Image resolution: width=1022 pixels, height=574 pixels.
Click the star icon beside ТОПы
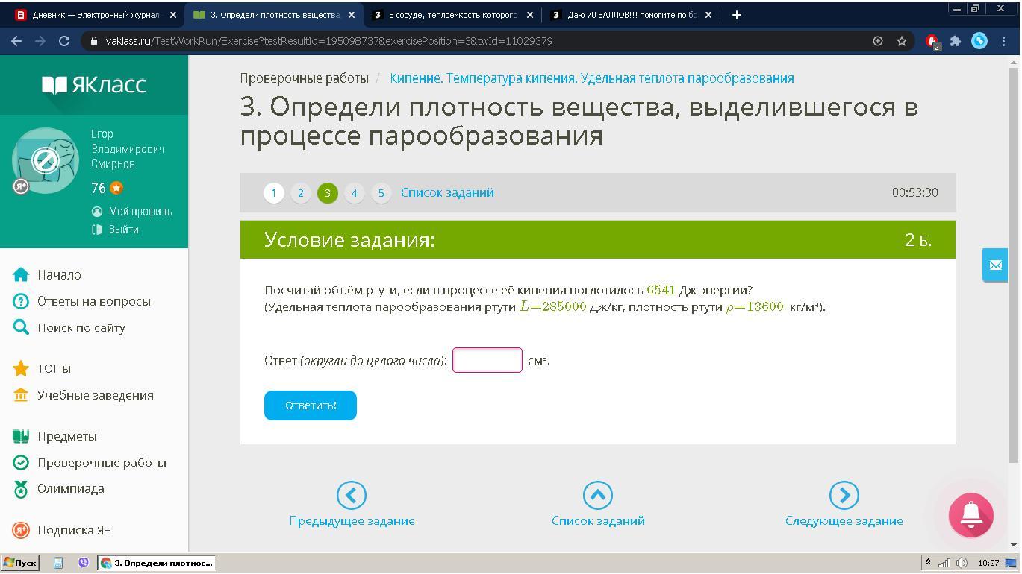21,368
